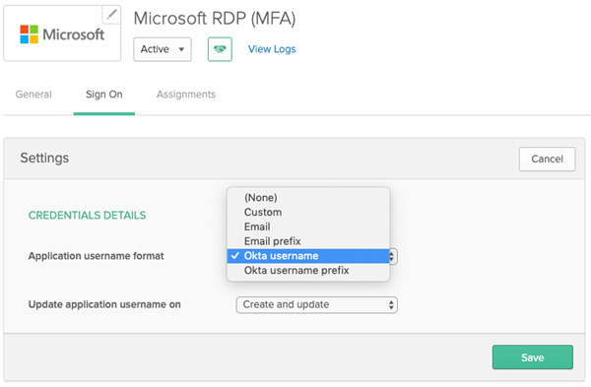Viewport: 591px width, 387px height.
Task: Click the Update application username on label
Action: point(104,304)
